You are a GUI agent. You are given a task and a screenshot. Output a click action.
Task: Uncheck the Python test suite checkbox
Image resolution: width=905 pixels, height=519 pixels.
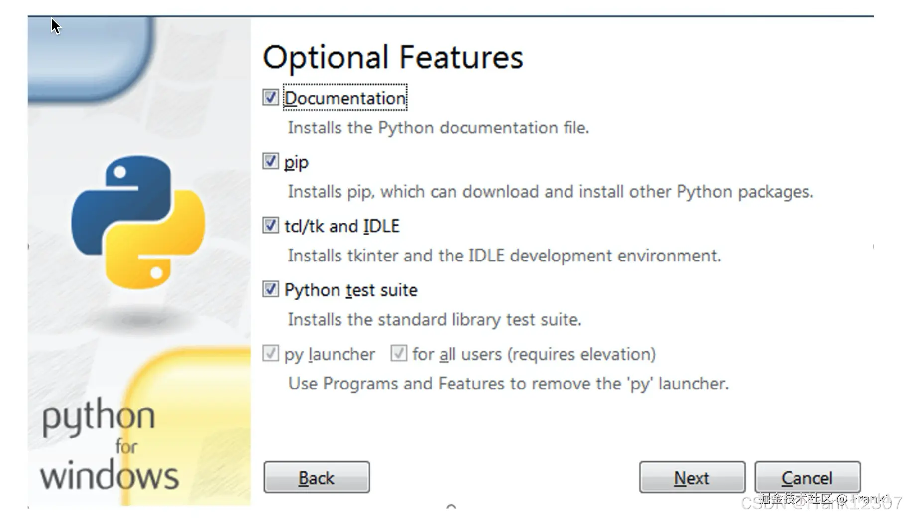(x=270, y=289)
